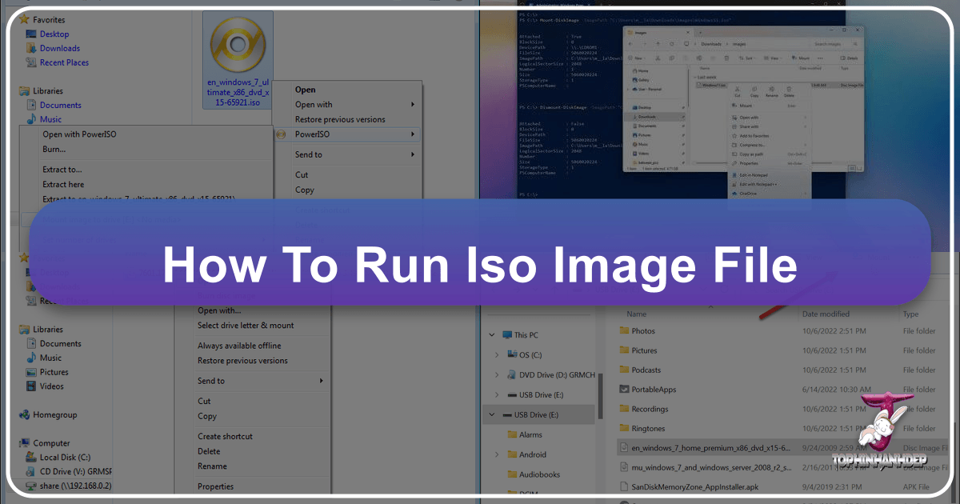Expand the This PC node in the tree

pos(491,334)
